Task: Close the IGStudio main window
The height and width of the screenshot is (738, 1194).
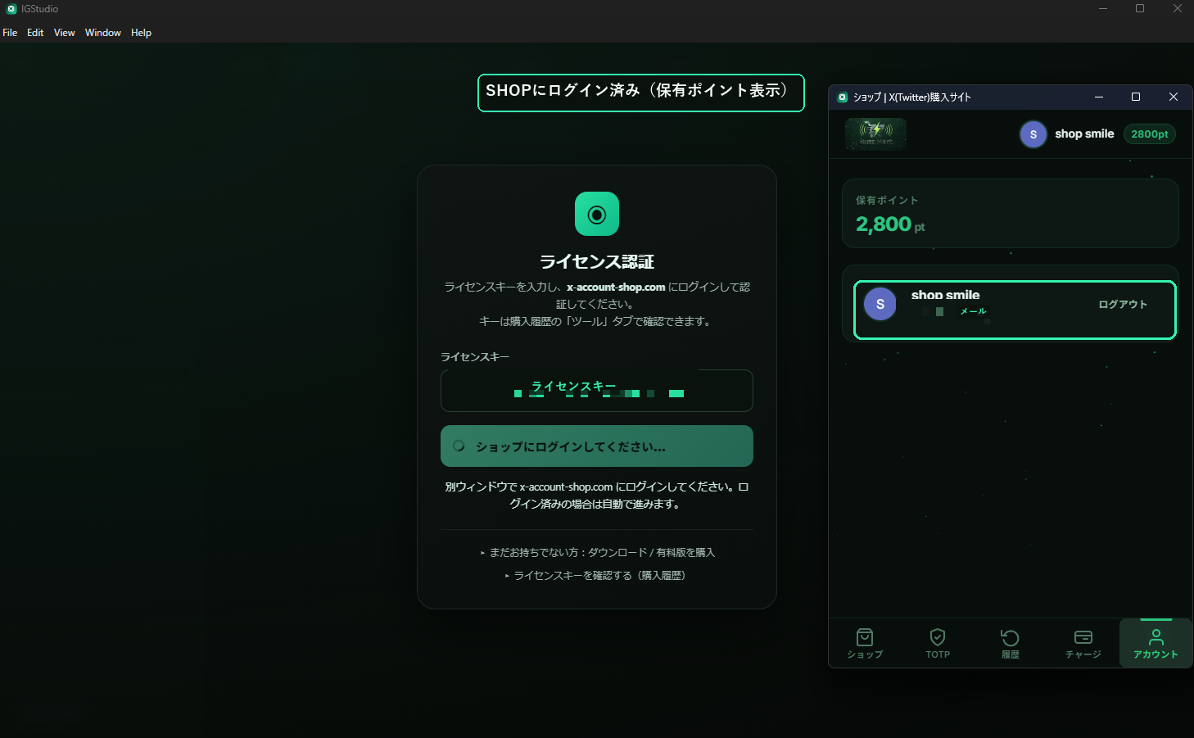Action: click(1177, 9)
